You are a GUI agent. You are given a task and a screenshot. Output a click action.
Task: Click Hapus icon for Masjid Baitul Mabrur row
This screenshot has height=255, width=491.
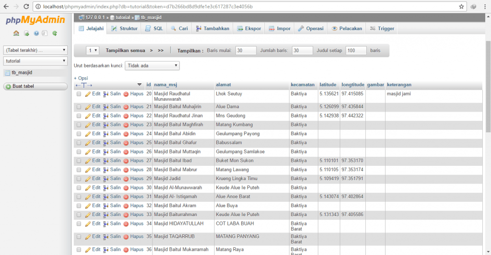[126, 170]
